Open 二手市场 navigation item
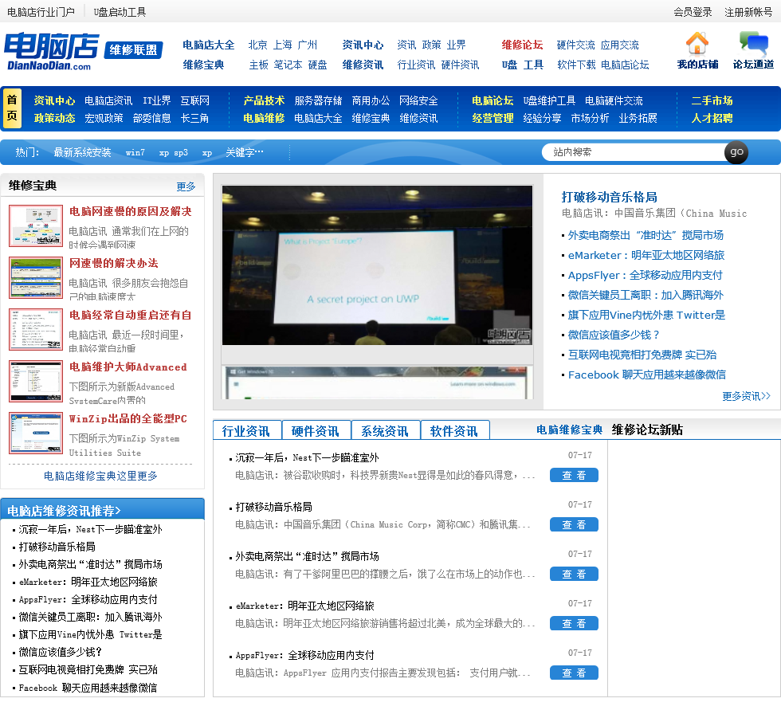Viewport: 781px width, 710px height. (712, 100)
